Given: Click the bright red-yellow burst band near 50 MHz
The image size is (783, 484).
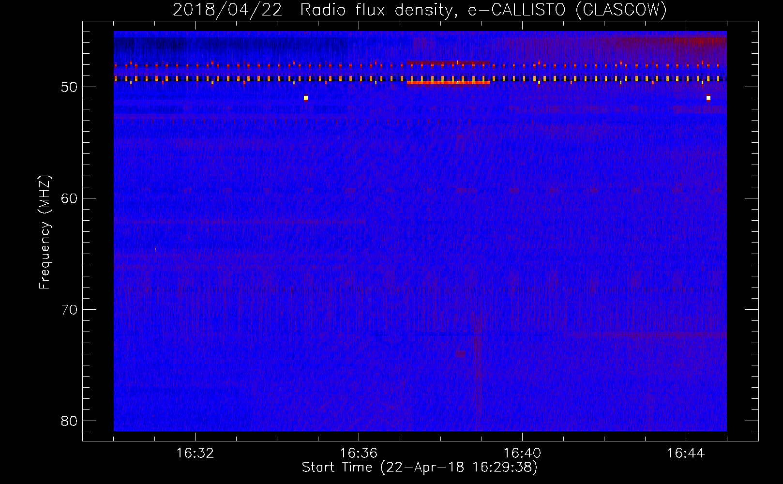Looking at the screenshot, I should (x=449, y=83).
